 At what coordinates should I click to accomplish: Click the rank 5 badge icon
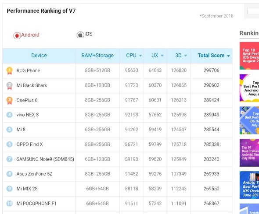(x=9, y=130)
